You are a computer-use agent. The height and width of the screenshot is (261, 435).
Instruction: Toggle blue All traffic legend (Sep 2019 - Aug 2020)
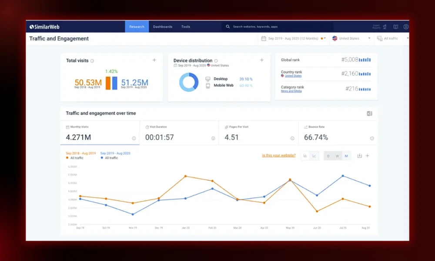pos(110,158)
